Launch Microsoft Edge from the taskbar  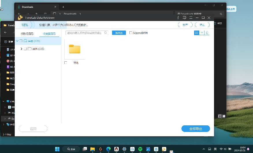point(108,149)
